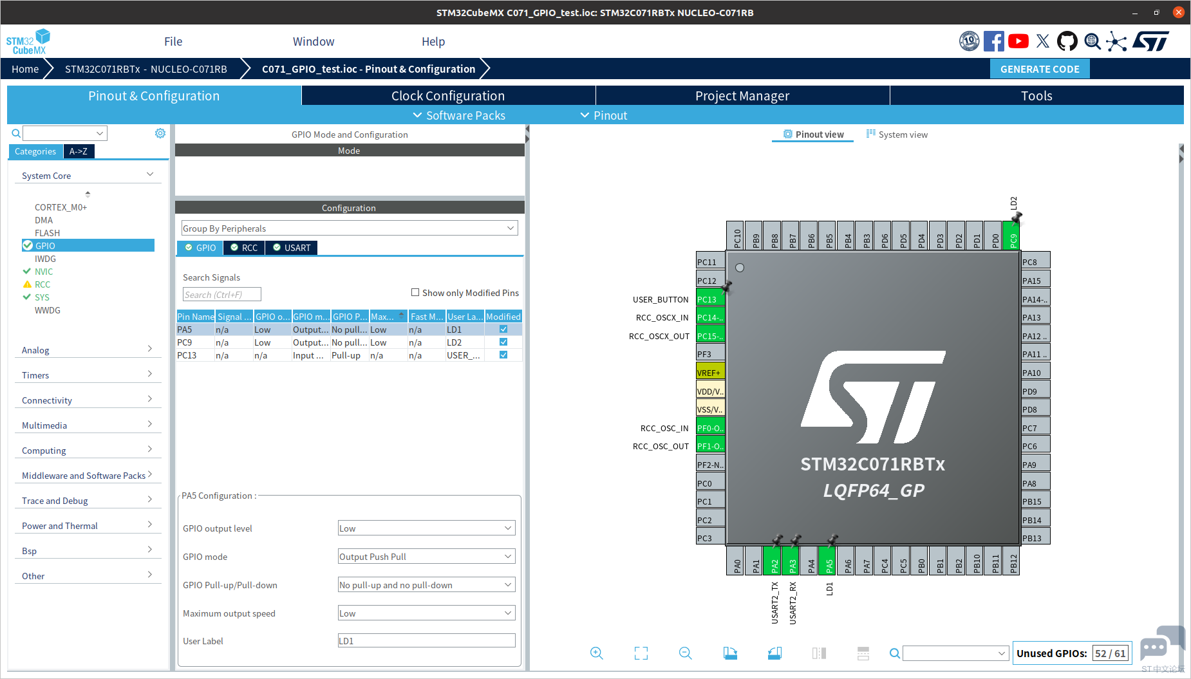This screenshot has width=1191, height=679.
Task: Click the Search Signals input field
Action: coord(222,294)
